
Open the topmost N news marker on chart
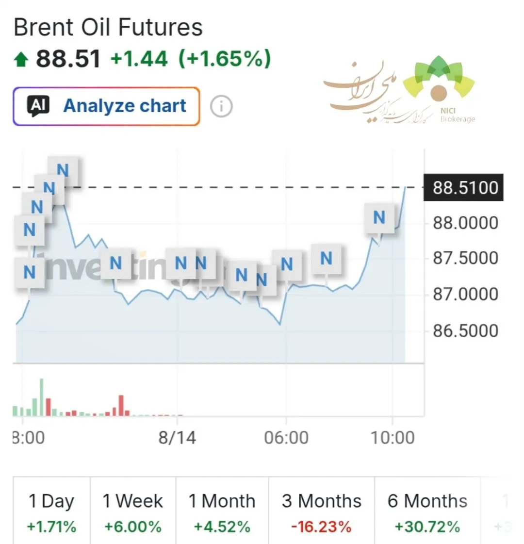coord(63,170)
